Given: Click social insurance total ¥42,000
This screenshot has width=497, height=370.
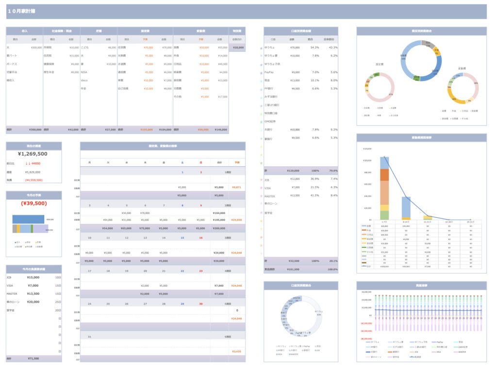Looking at the screenshot, I should (x=73, y=129).
